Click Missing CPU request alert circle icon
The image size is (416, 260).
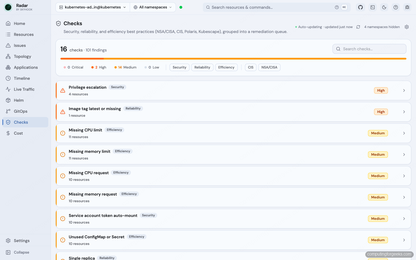(x=63, y=176)
